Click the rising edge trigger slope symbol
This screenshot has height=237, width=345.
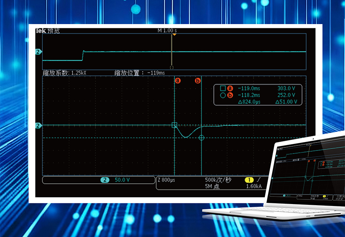[259, 180]
